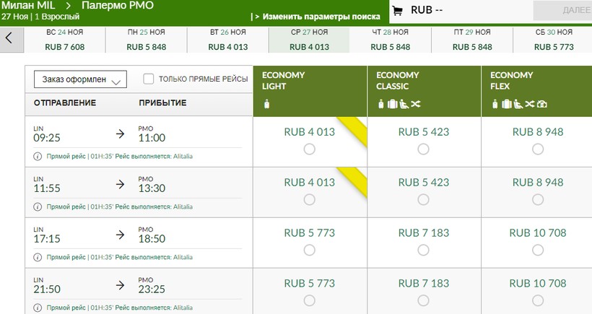Select the Tuesday 26 November date tab
This screenshot has width=592, height=314.
(227, 40)
